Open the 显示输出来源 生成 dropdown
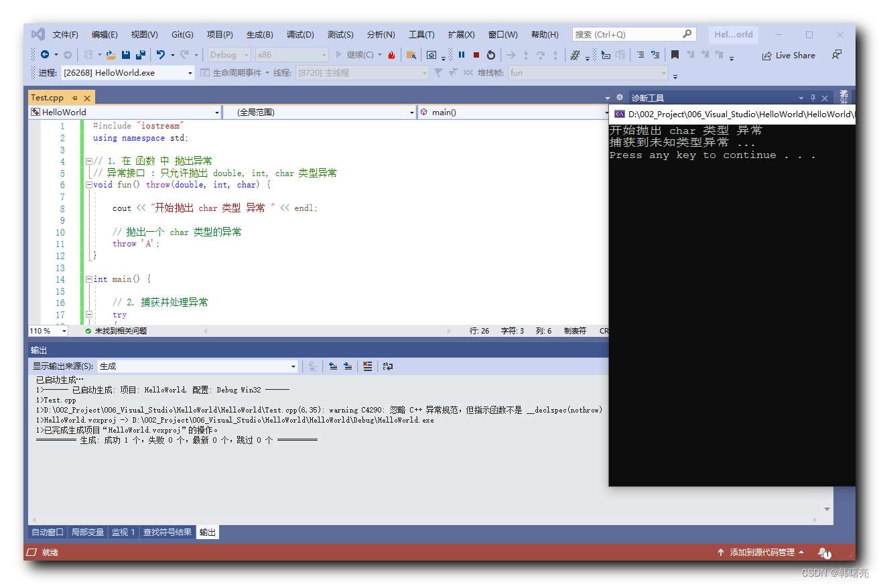Viewport: 879px width, 584px height. (x=198, y=366)
